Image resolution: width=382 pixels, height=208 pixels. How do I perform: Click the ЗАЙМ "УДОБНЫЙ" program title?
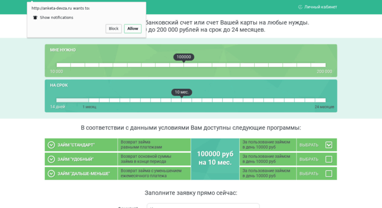(x=75, y=159)
